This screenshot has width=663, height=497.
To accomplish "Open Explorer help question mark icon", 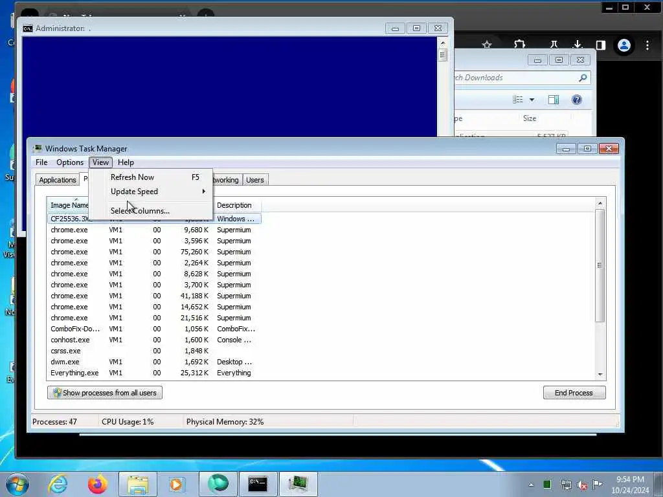I will pos(577,100).
